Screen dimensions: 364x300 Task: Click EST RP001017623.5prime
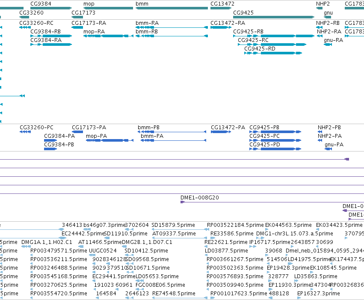pos(239,294)
